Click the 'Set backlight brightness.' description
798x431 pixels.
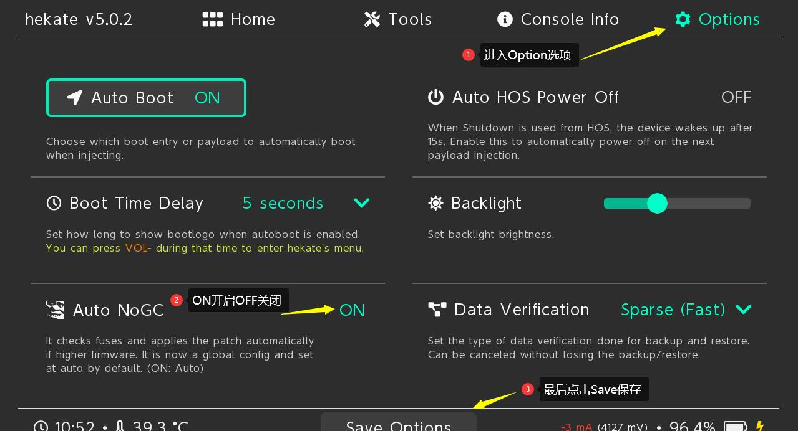[491, 234]
